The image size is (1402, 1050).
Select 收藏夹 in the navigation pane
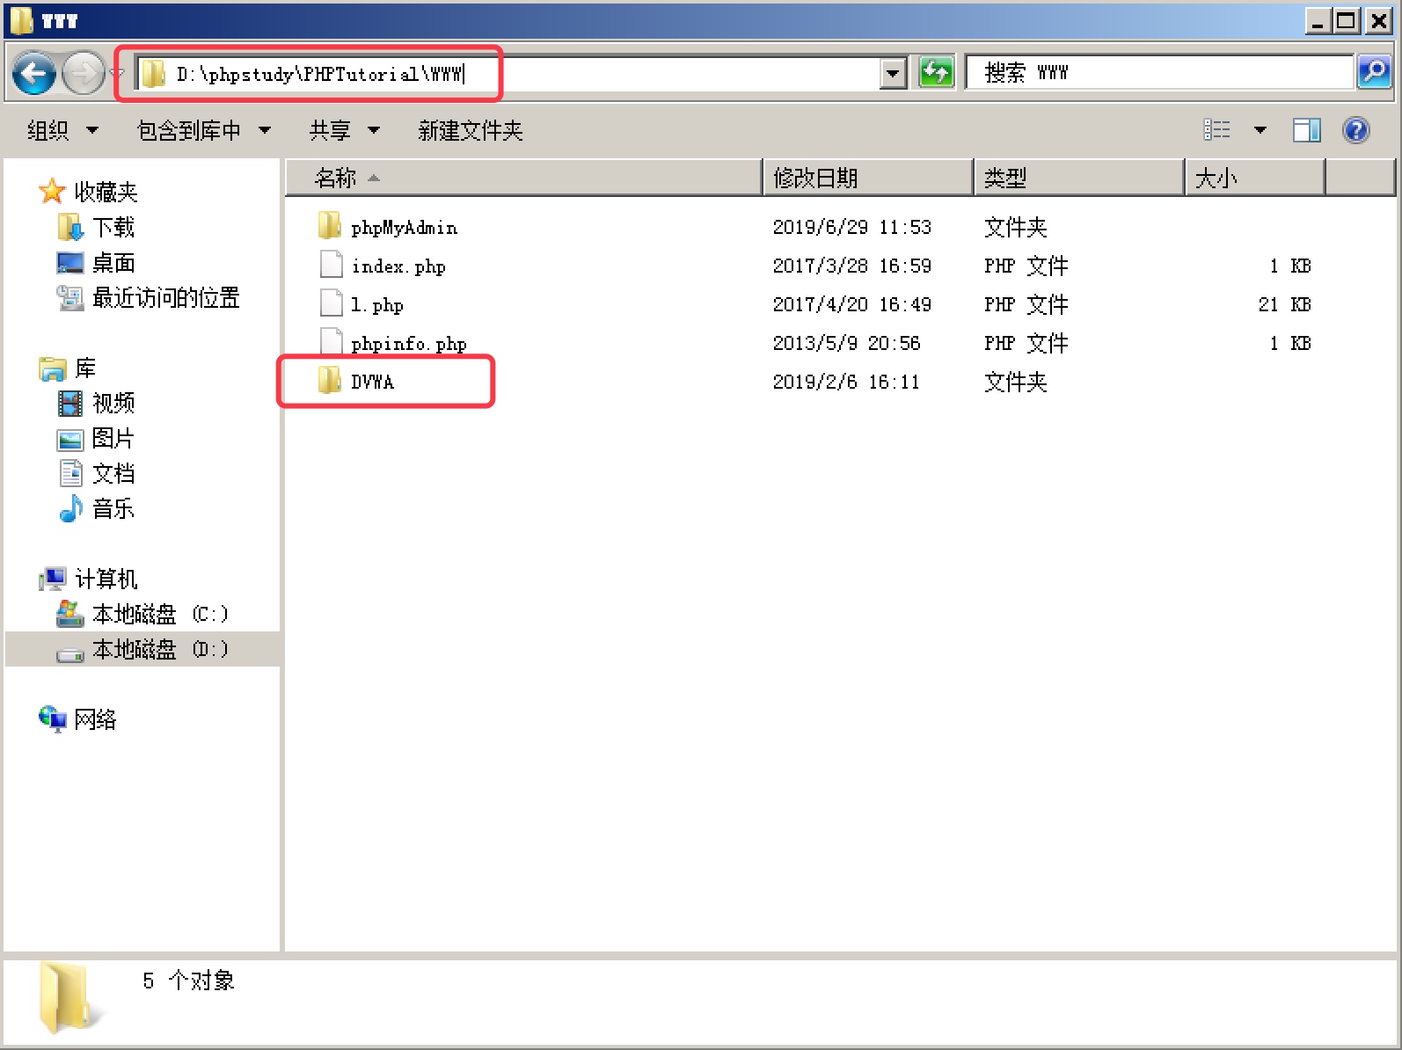[x=106, y=192]
